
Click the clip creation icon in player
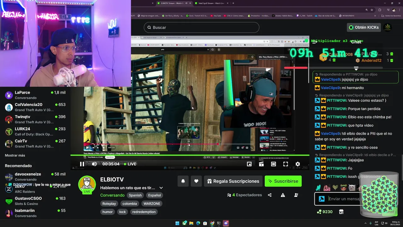click(261, 164)
